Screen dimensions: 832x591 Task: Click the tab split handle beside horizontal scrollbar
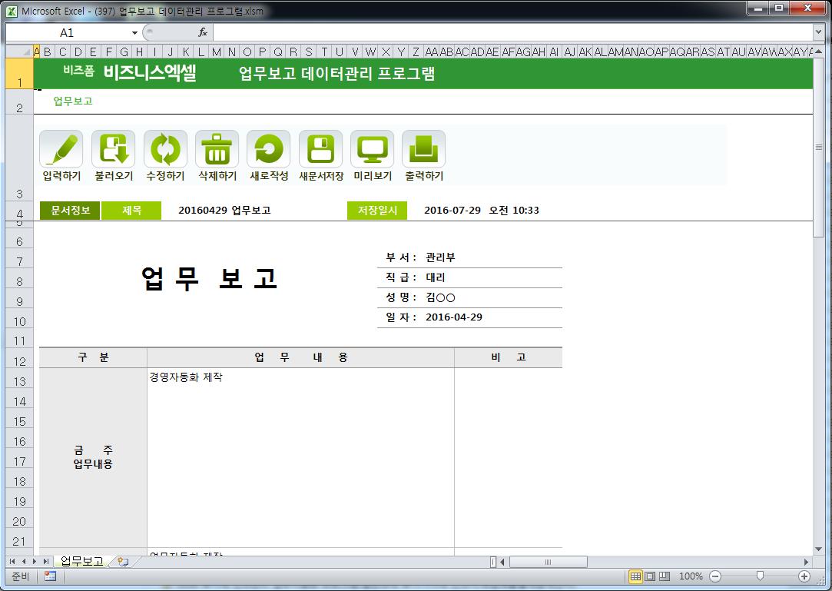tap(493, 562)
